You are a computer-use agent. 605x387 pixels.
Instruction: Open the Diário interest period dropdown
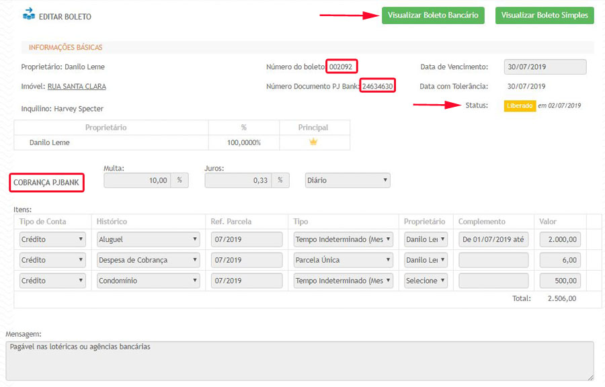348,180
